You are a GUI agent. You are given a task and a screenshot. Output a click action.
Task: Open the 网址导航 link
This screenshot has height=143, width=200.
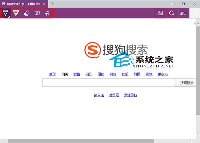pos(130,95)
